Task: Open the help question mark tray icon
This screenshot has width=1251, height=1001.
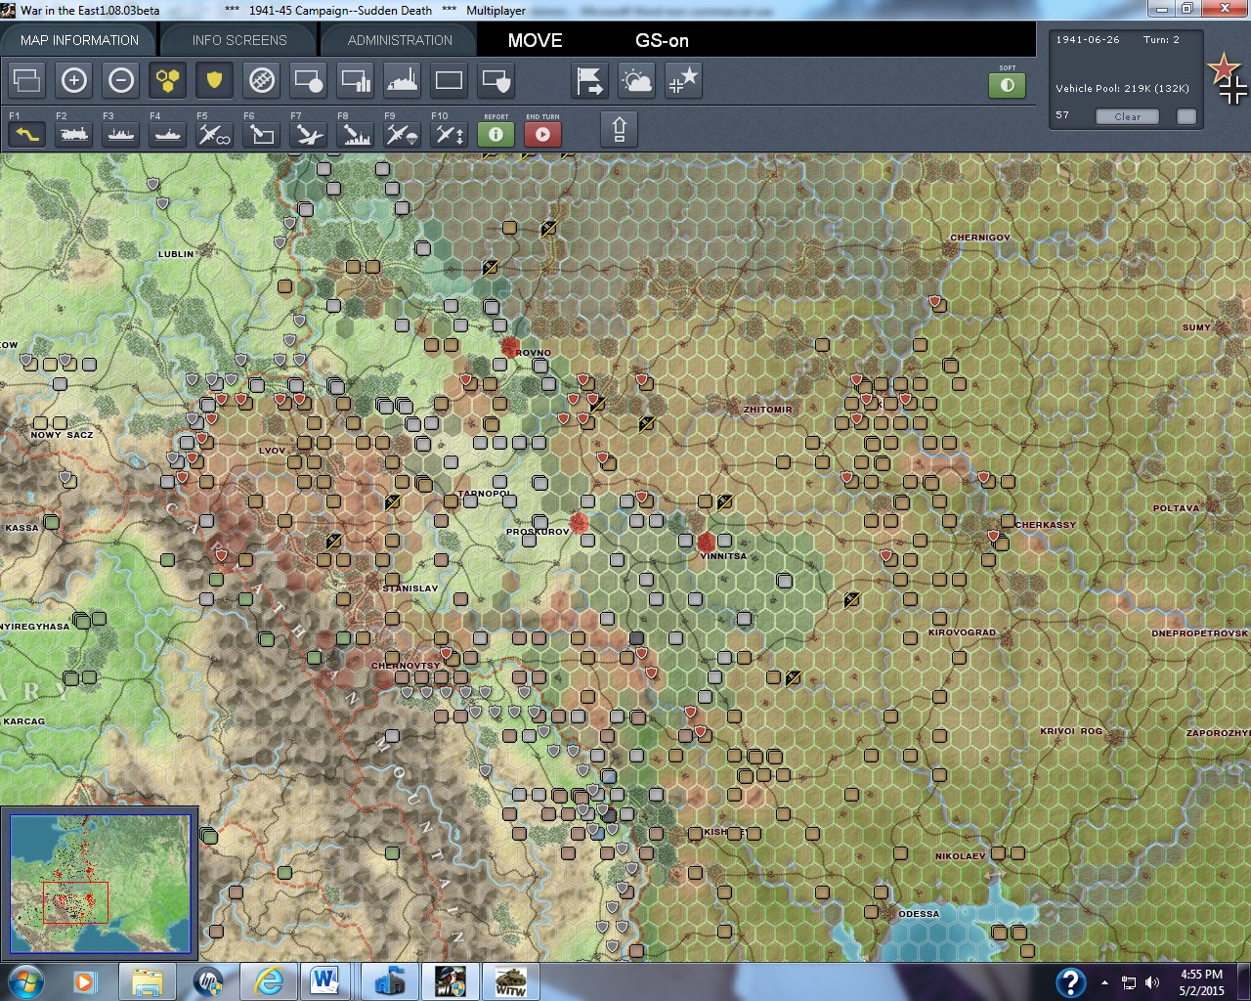Action: coord(1070,981)
